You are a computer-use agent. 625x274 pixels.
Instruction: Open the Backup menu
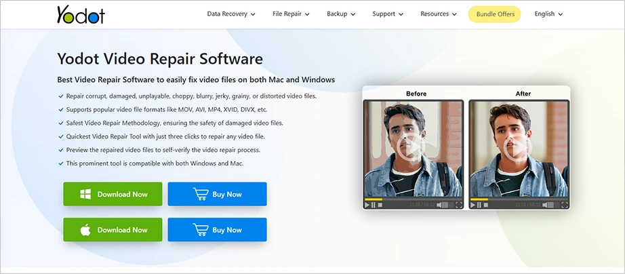[x=341, y=14]
